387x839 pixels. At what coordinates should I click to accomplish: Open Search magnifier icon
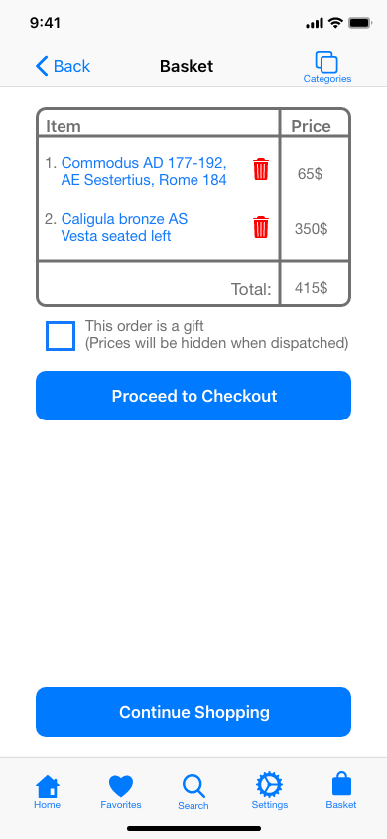click(x=193, y=786)
